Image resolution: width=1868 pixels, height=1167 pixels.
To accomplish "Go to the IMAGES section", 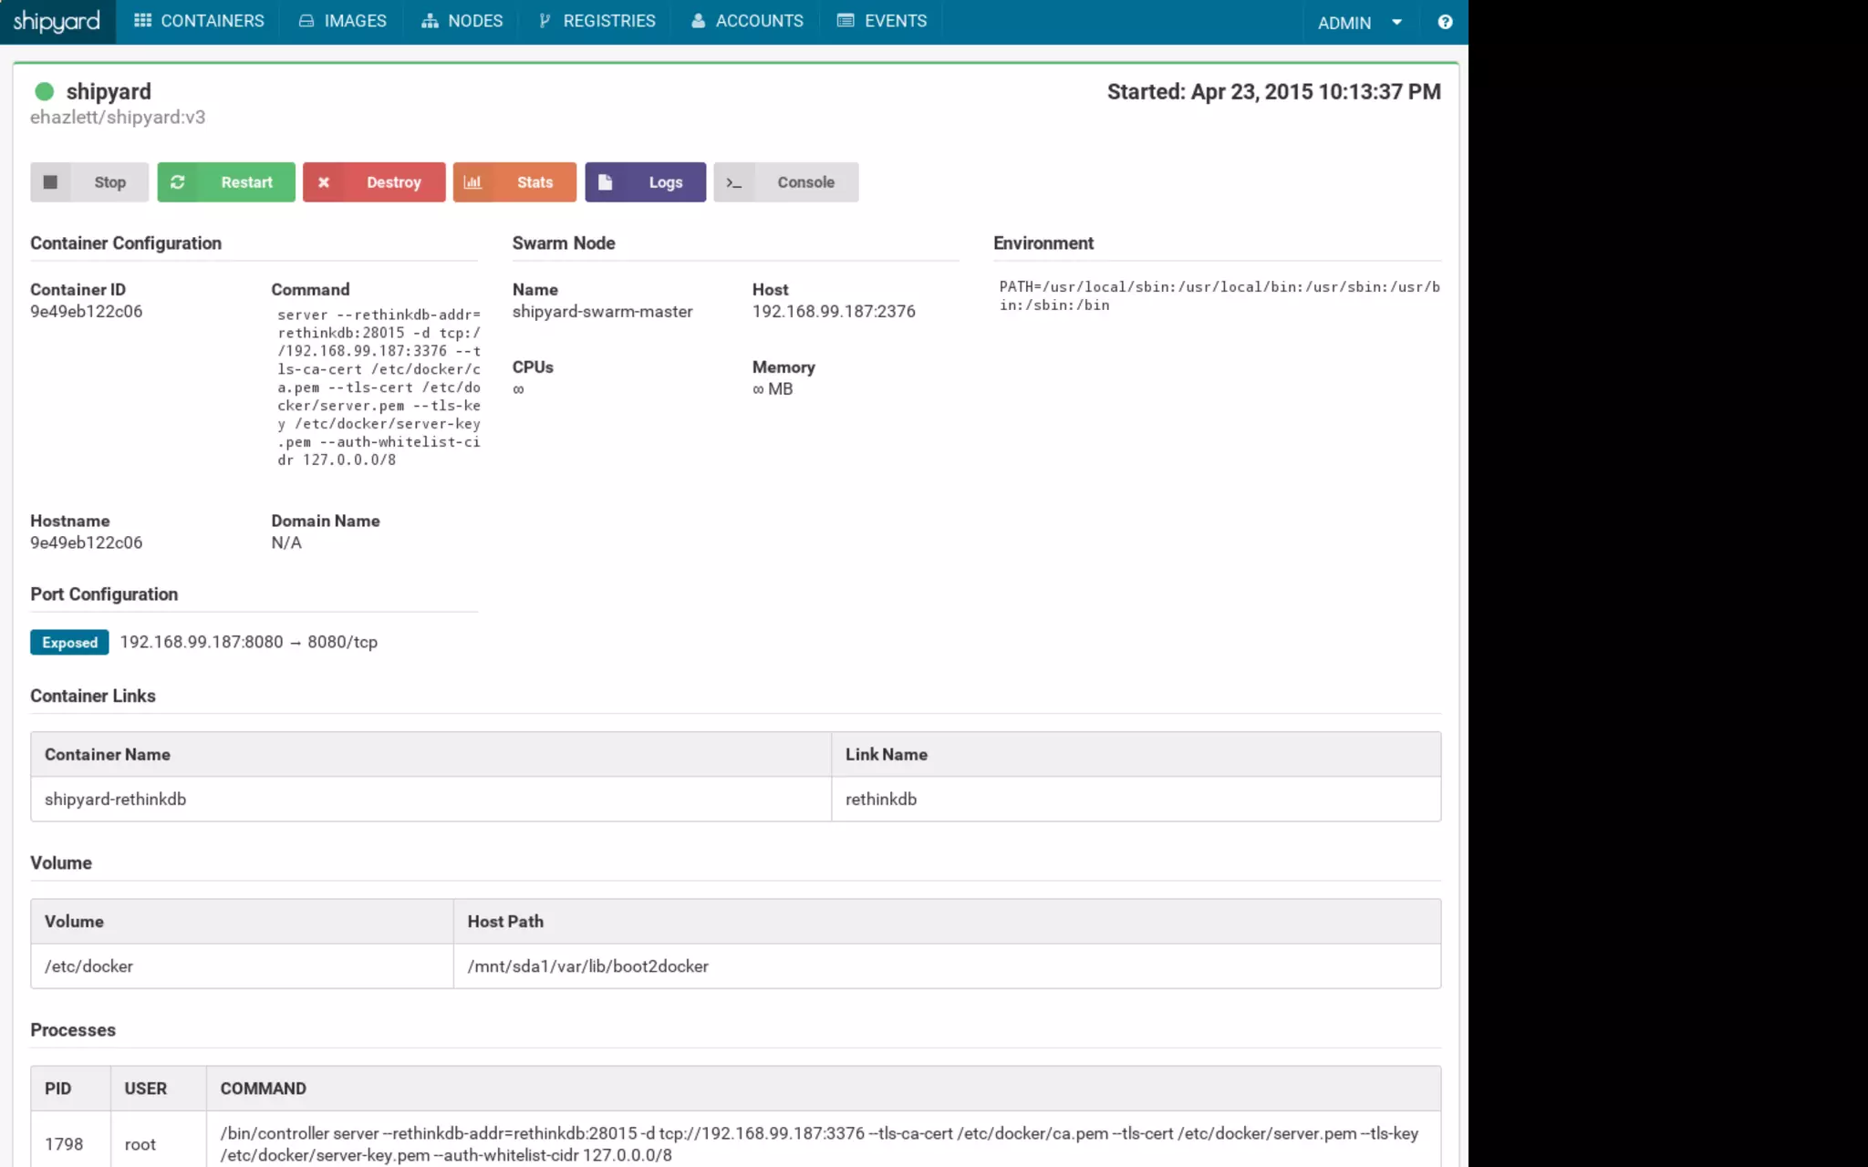I will point(343,21).
